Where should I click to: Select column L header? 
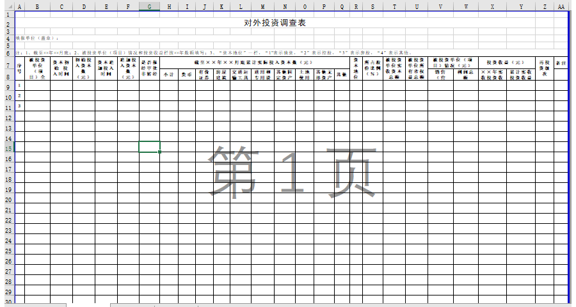(241, 6)
